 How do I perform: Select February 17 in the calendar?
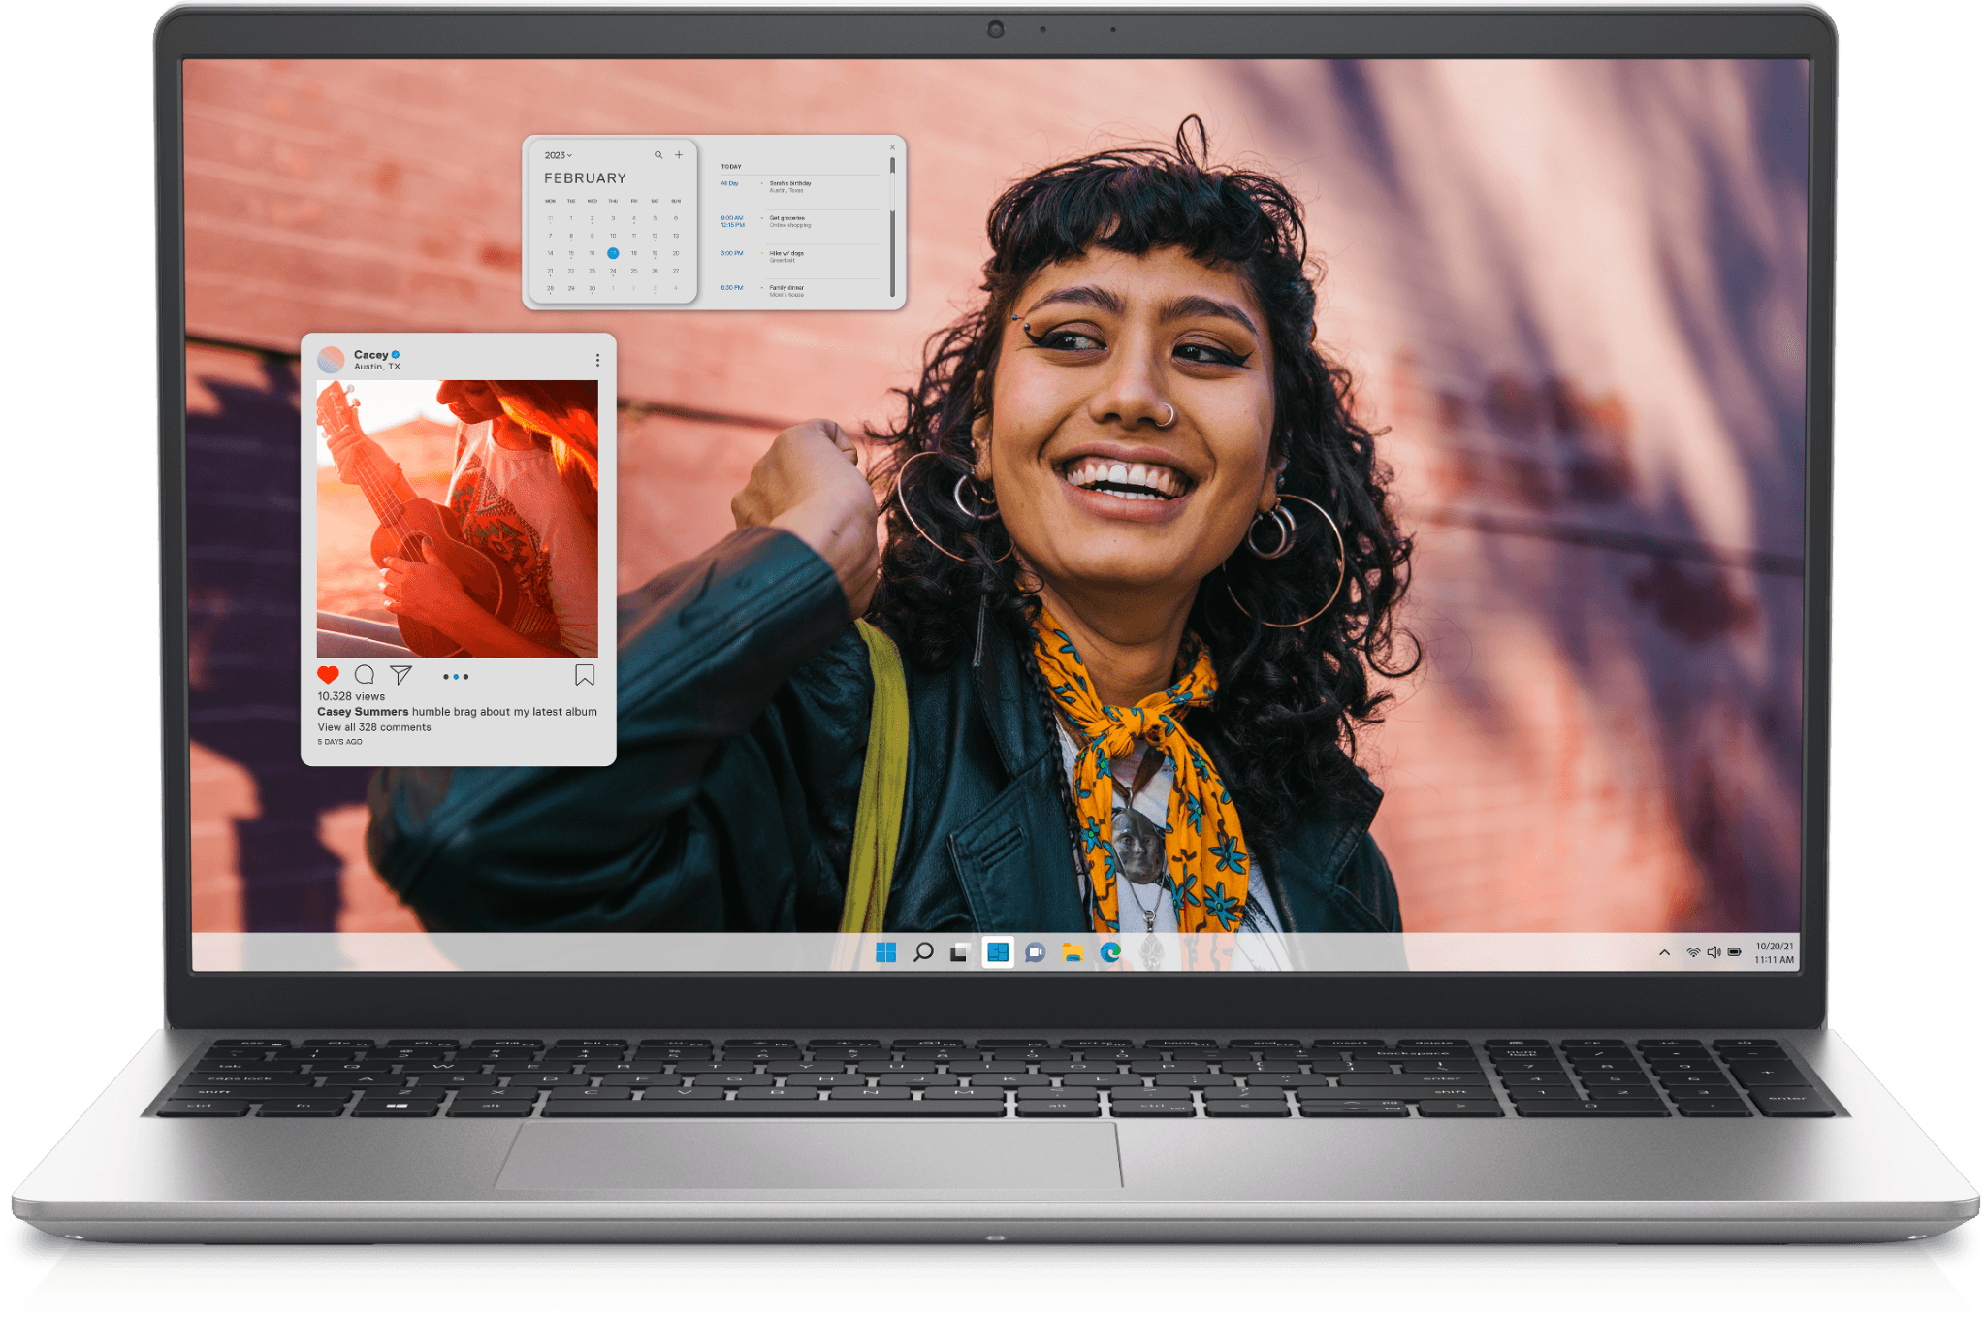(613, 253)
